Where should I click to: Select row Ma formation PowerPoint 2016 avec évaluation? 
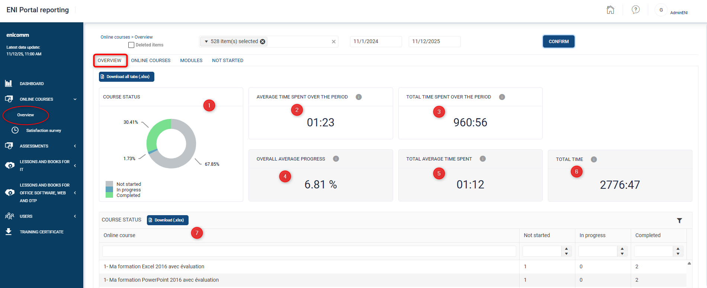point(393,280)
